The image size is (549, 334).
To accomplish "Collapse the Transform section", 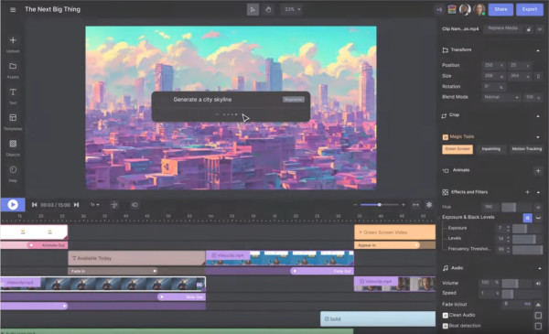I will click(x=538, y=50).
